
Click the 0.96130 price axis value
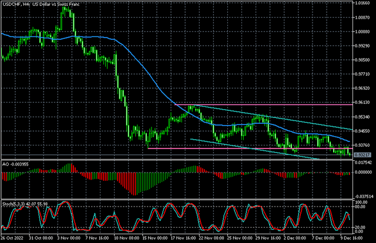(x=362, y=102)
